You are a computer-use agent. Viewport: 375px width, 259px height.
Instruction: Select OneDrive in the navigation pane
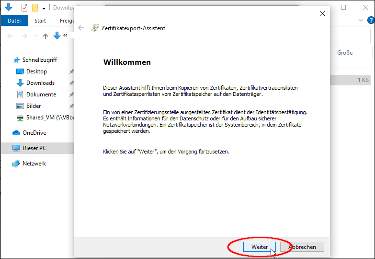point(34,133)
